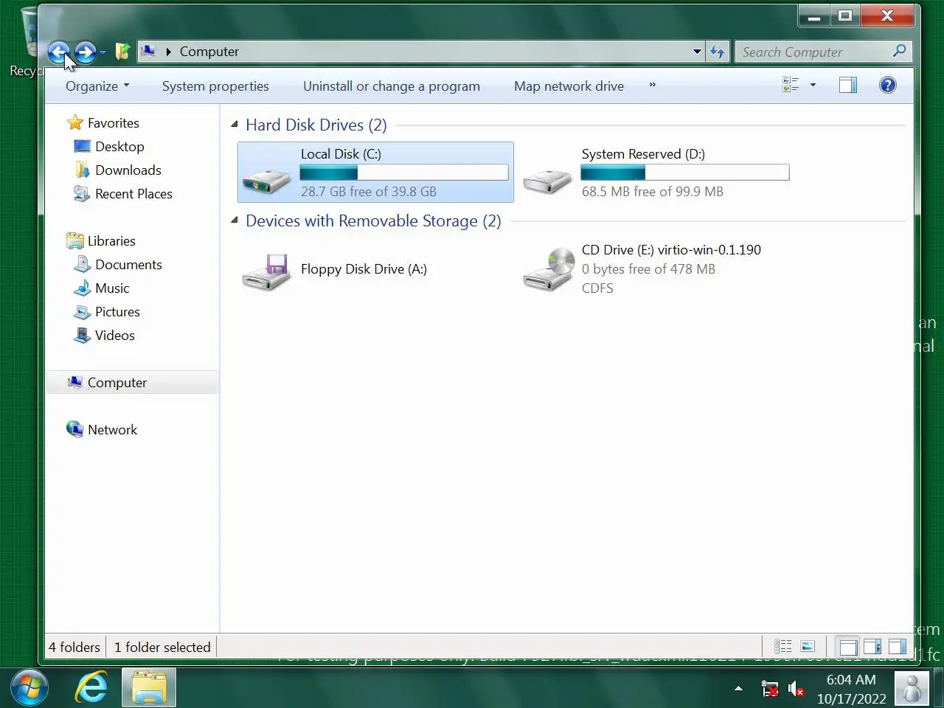The width and height of the screenshot is (944, 708).
Task: Click Windows Explorer taskbar button
Action: pos(149,688)
